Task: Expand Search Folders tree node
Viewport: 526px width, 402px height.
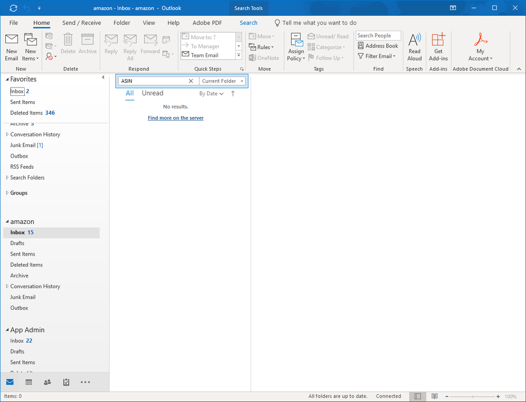Action: [x=7, y=178]
